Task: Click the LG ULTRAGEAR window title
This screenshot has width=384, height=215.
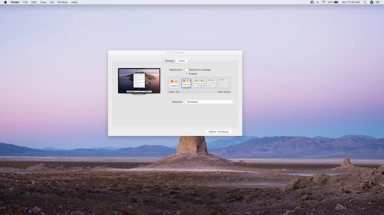Action: (x=175, y=53)
